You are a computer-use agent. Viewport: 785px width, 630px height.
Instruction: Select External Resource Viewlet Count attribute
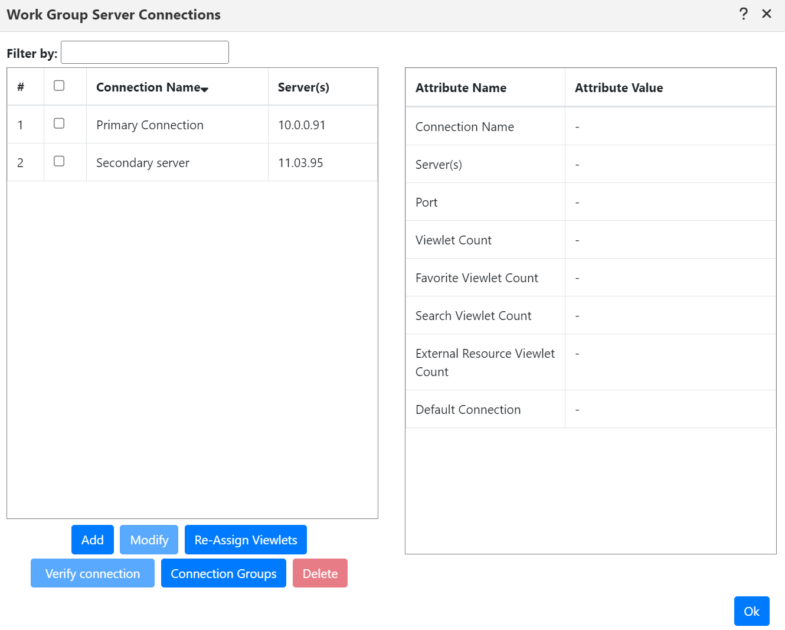click(591, 362)
